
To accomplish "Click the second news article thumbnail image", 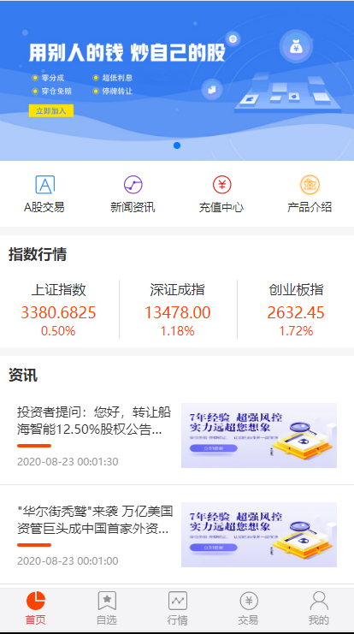I will pyautogui.click(x=259, y=535).
